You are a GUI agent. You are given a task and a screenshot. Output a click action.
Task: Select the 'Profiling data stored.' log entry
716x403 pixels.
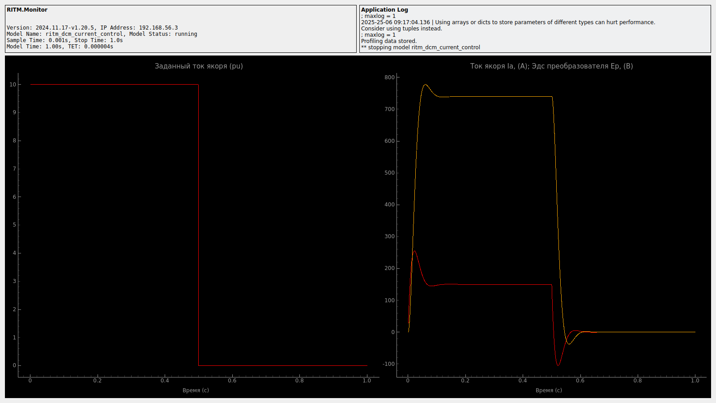[388, 41]
